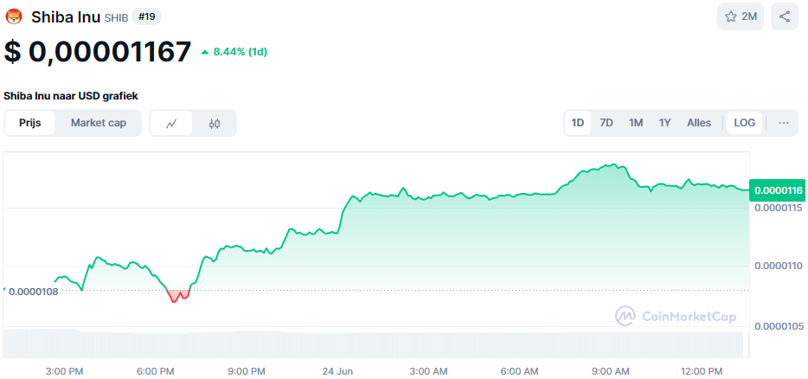Switch to line chart view icon

pyautogui.click(x=171, y=123)
